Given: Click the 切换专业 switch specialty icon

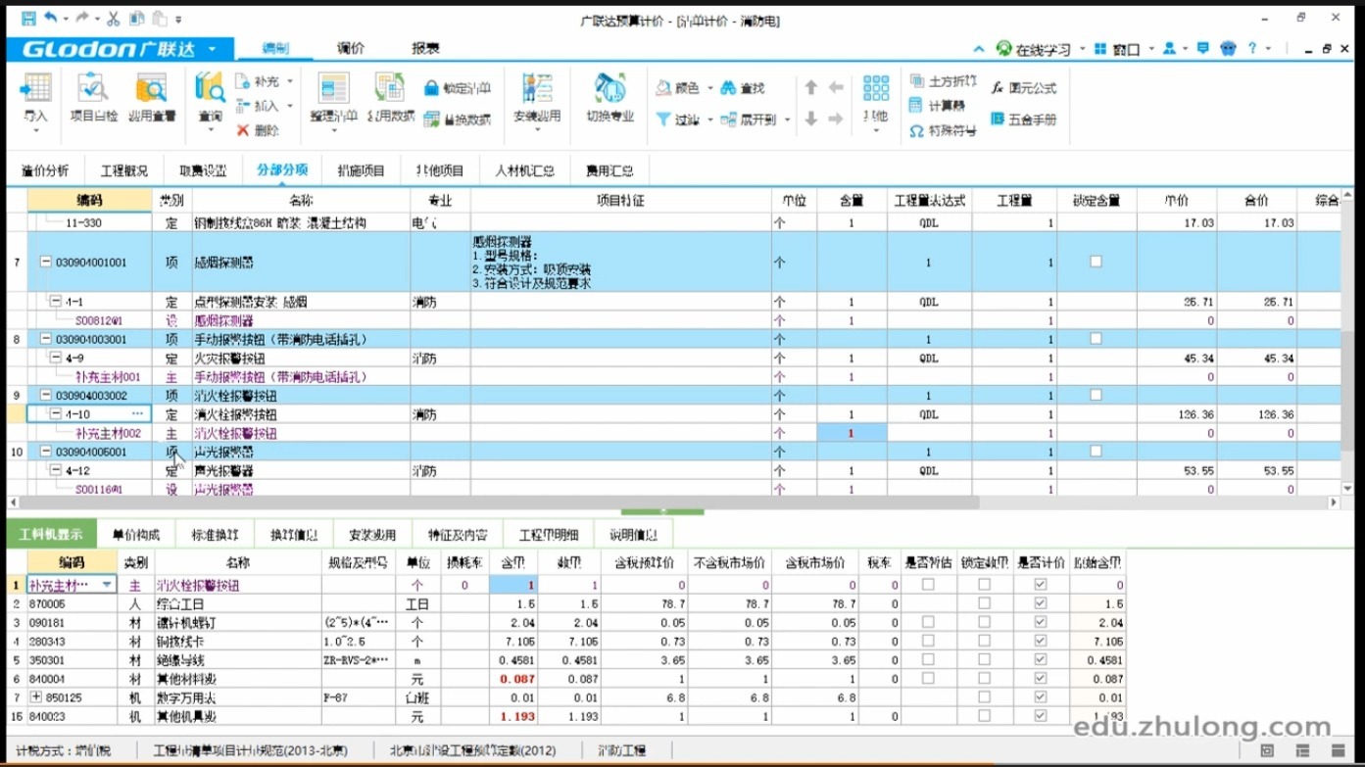Looking at the screenshot, I should [609, 97].
